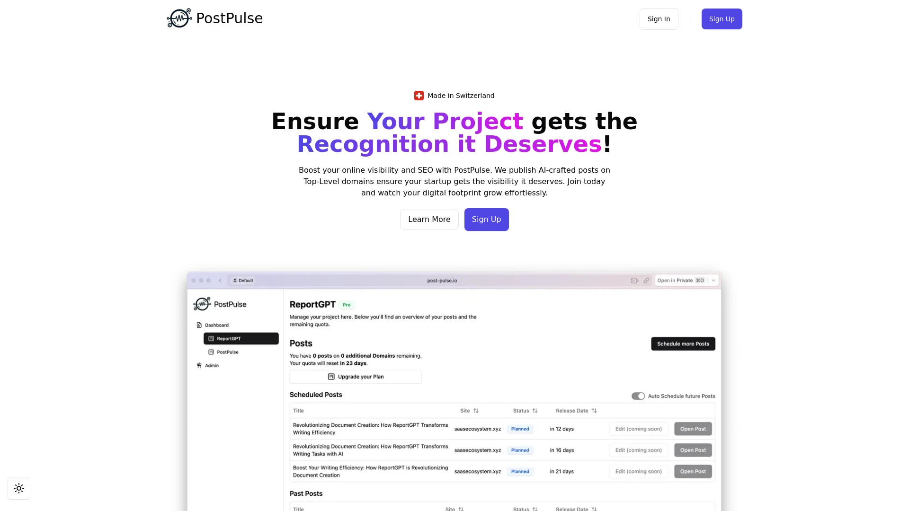The image size is (909, 511).
Task: Expand the Release Date sort options
Action: coord(594,410)
